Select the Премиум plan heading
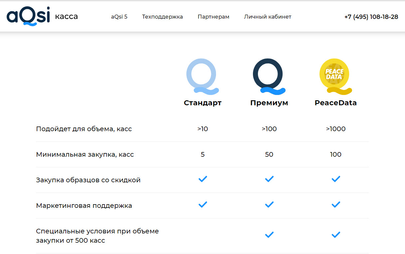This screenshot has height=254, width=405. tap(269, 103)
